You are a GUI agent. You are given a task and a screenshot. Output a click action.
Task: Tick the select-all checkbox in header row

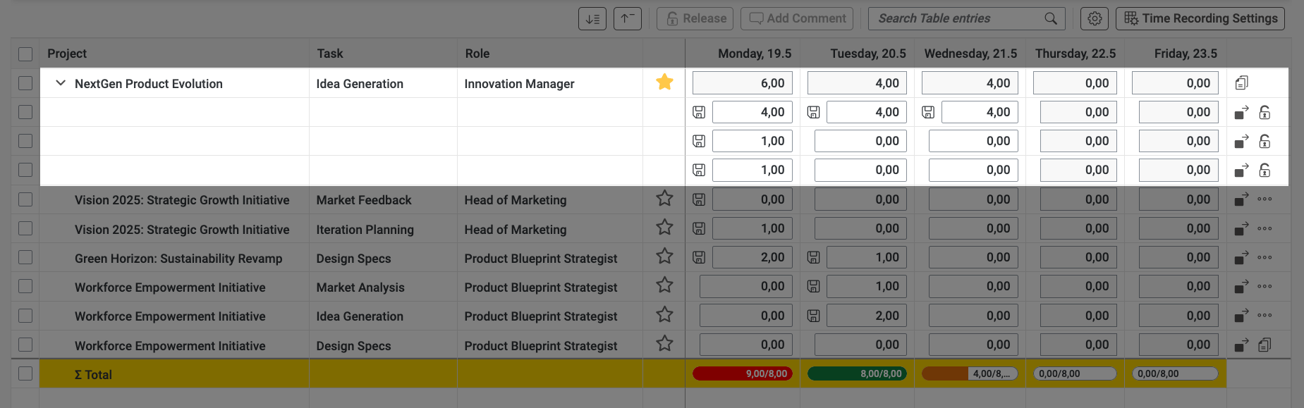[x=25, y=54]
